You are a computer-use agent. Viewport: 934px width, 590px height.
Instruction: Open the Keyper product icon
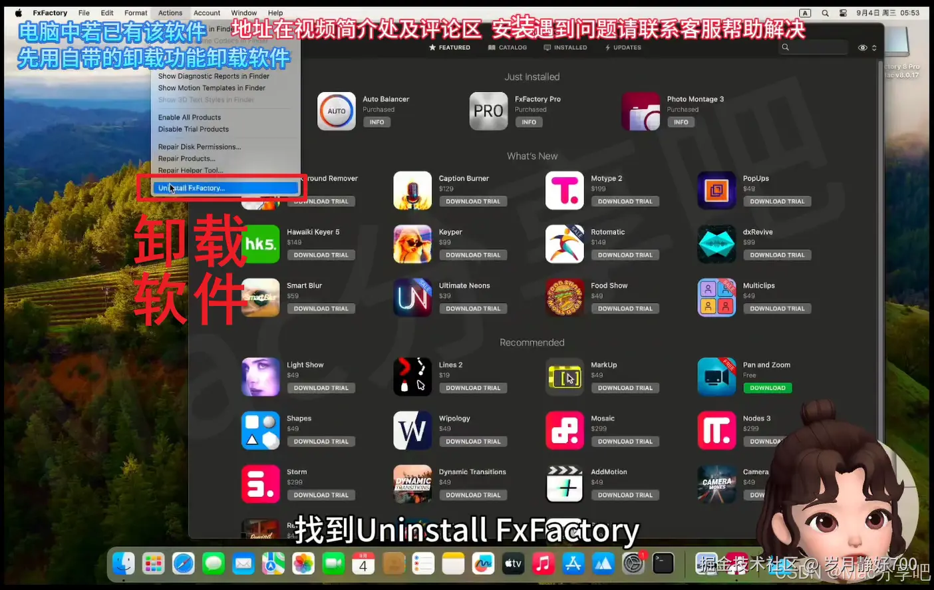pyautogui.click(x=412, y=243)
